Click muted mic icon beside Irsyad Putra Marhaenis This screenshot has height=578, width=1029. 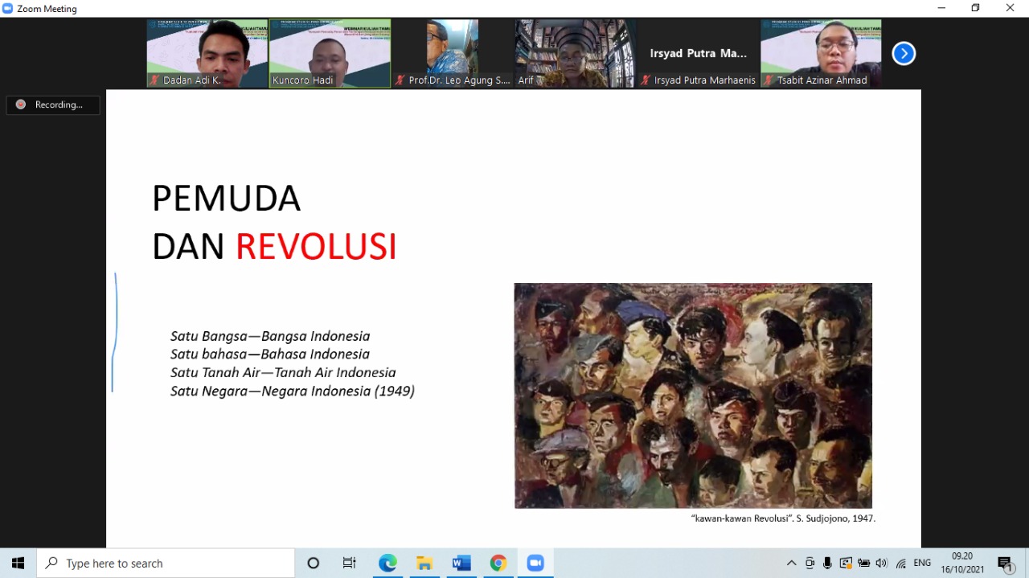(646, 80)
